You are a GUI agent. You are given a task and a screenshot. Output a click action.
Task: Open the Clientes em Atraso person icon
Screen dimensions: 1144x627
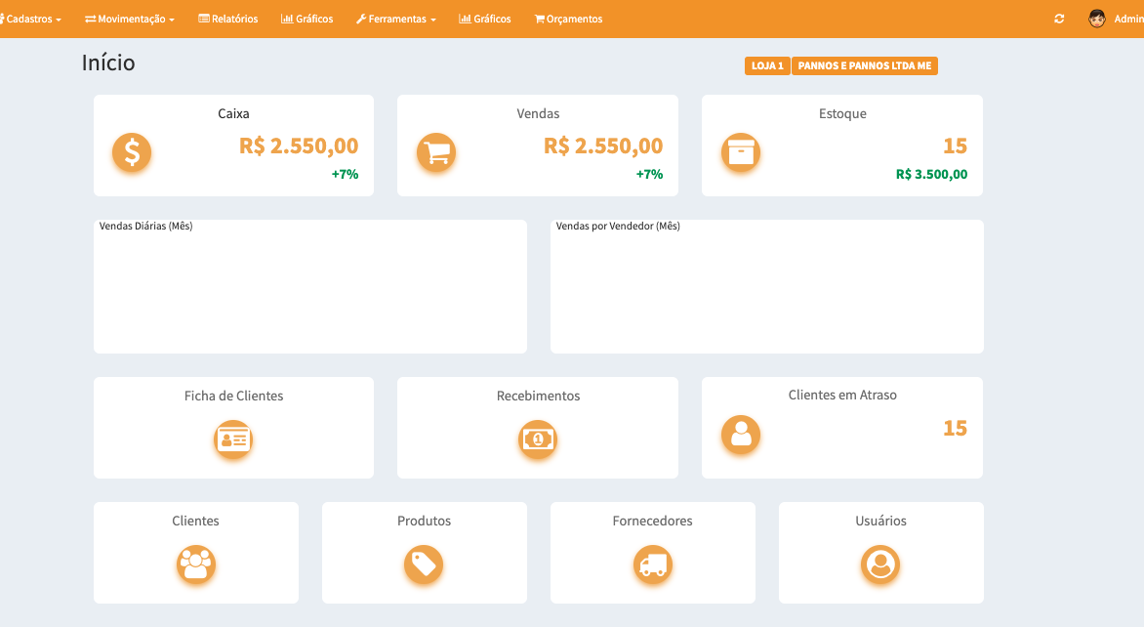click(741, 435)
